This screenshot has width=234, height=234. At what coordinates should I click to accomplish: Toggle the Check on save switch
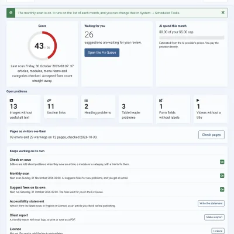(222, 161)
